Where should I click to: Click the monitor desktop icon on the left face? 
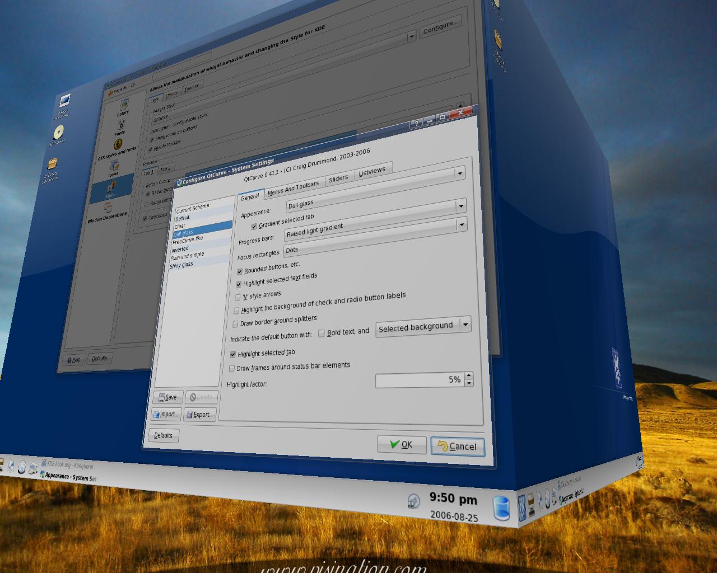coord(64,101)
